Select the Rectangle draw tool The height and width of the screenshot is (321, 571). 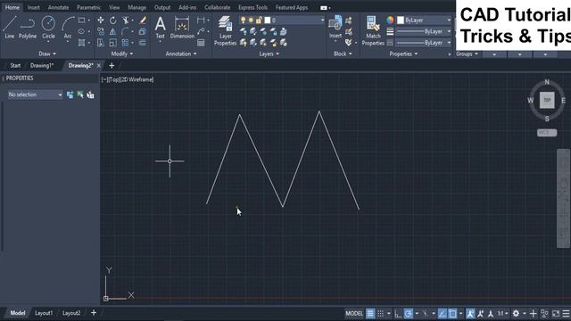point(81,20)
